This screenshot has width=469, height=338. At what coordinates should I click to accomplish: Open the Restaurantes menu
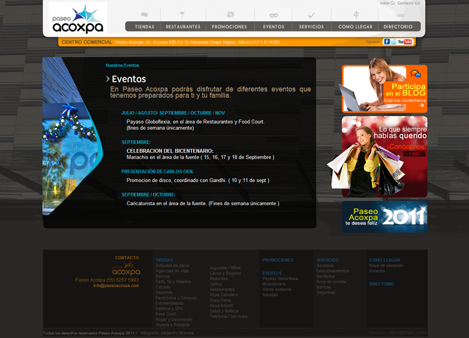[x=183, y=26]
